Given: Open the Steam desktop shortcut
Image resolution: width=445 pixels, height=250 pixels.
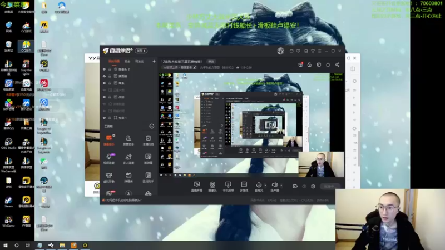Looking at the screenshot, I should pyautogui.click(x=8, y=202).
